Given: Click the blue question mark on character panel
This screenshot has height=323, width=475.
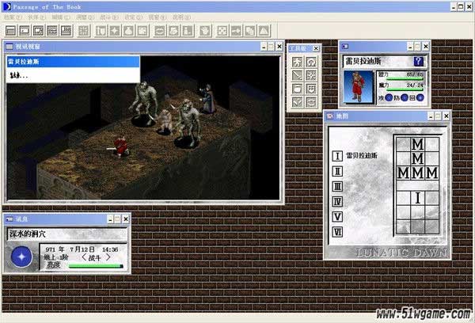Looking at the screenshot, I should click(x=418, y=61).
